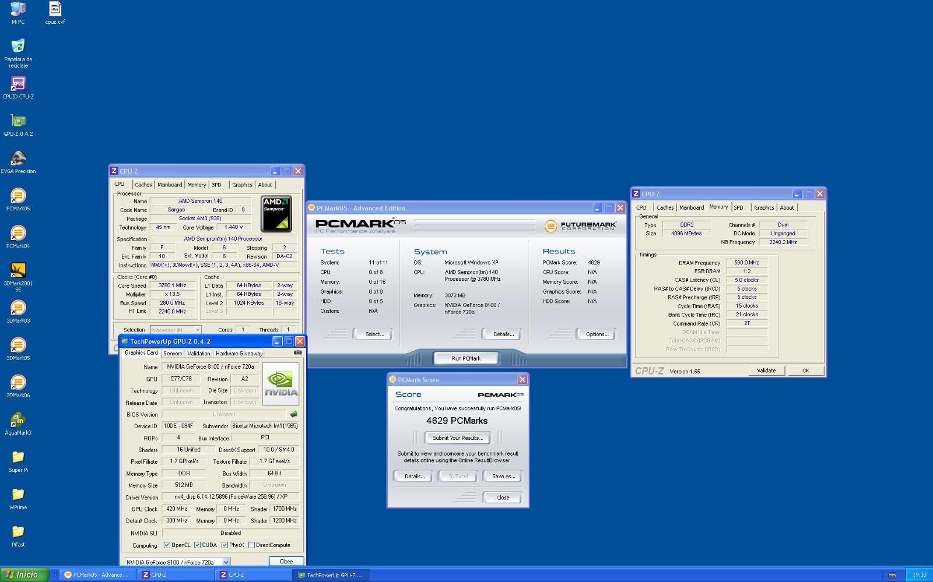This screenshot has height=582, width=933.
Task: Switch to Mainboard tab in left CPU-Z
Action: tap(170, 185)
